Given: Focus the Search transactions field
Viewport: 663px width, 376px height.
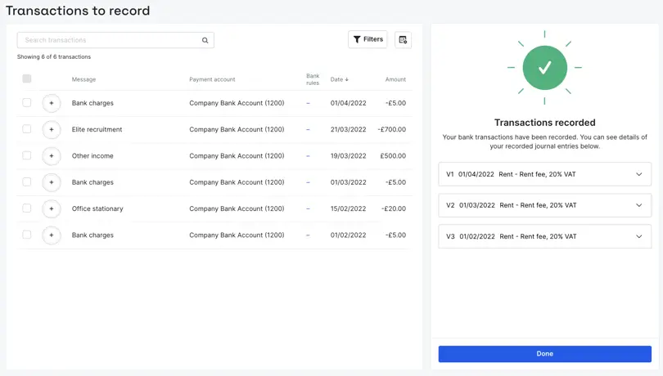Looking at the screenshot, I should point(115,40).
